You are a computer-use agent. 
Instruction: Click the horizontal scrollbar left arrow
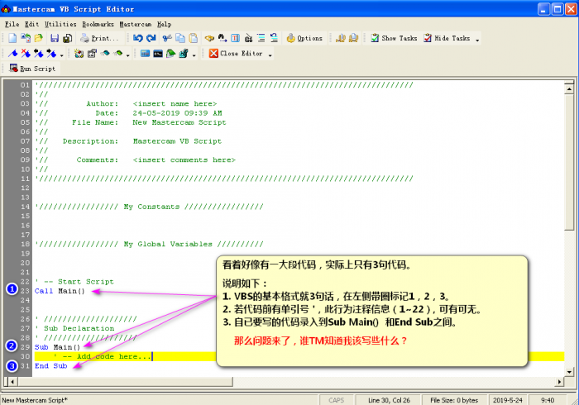click(x=12, y=381)
